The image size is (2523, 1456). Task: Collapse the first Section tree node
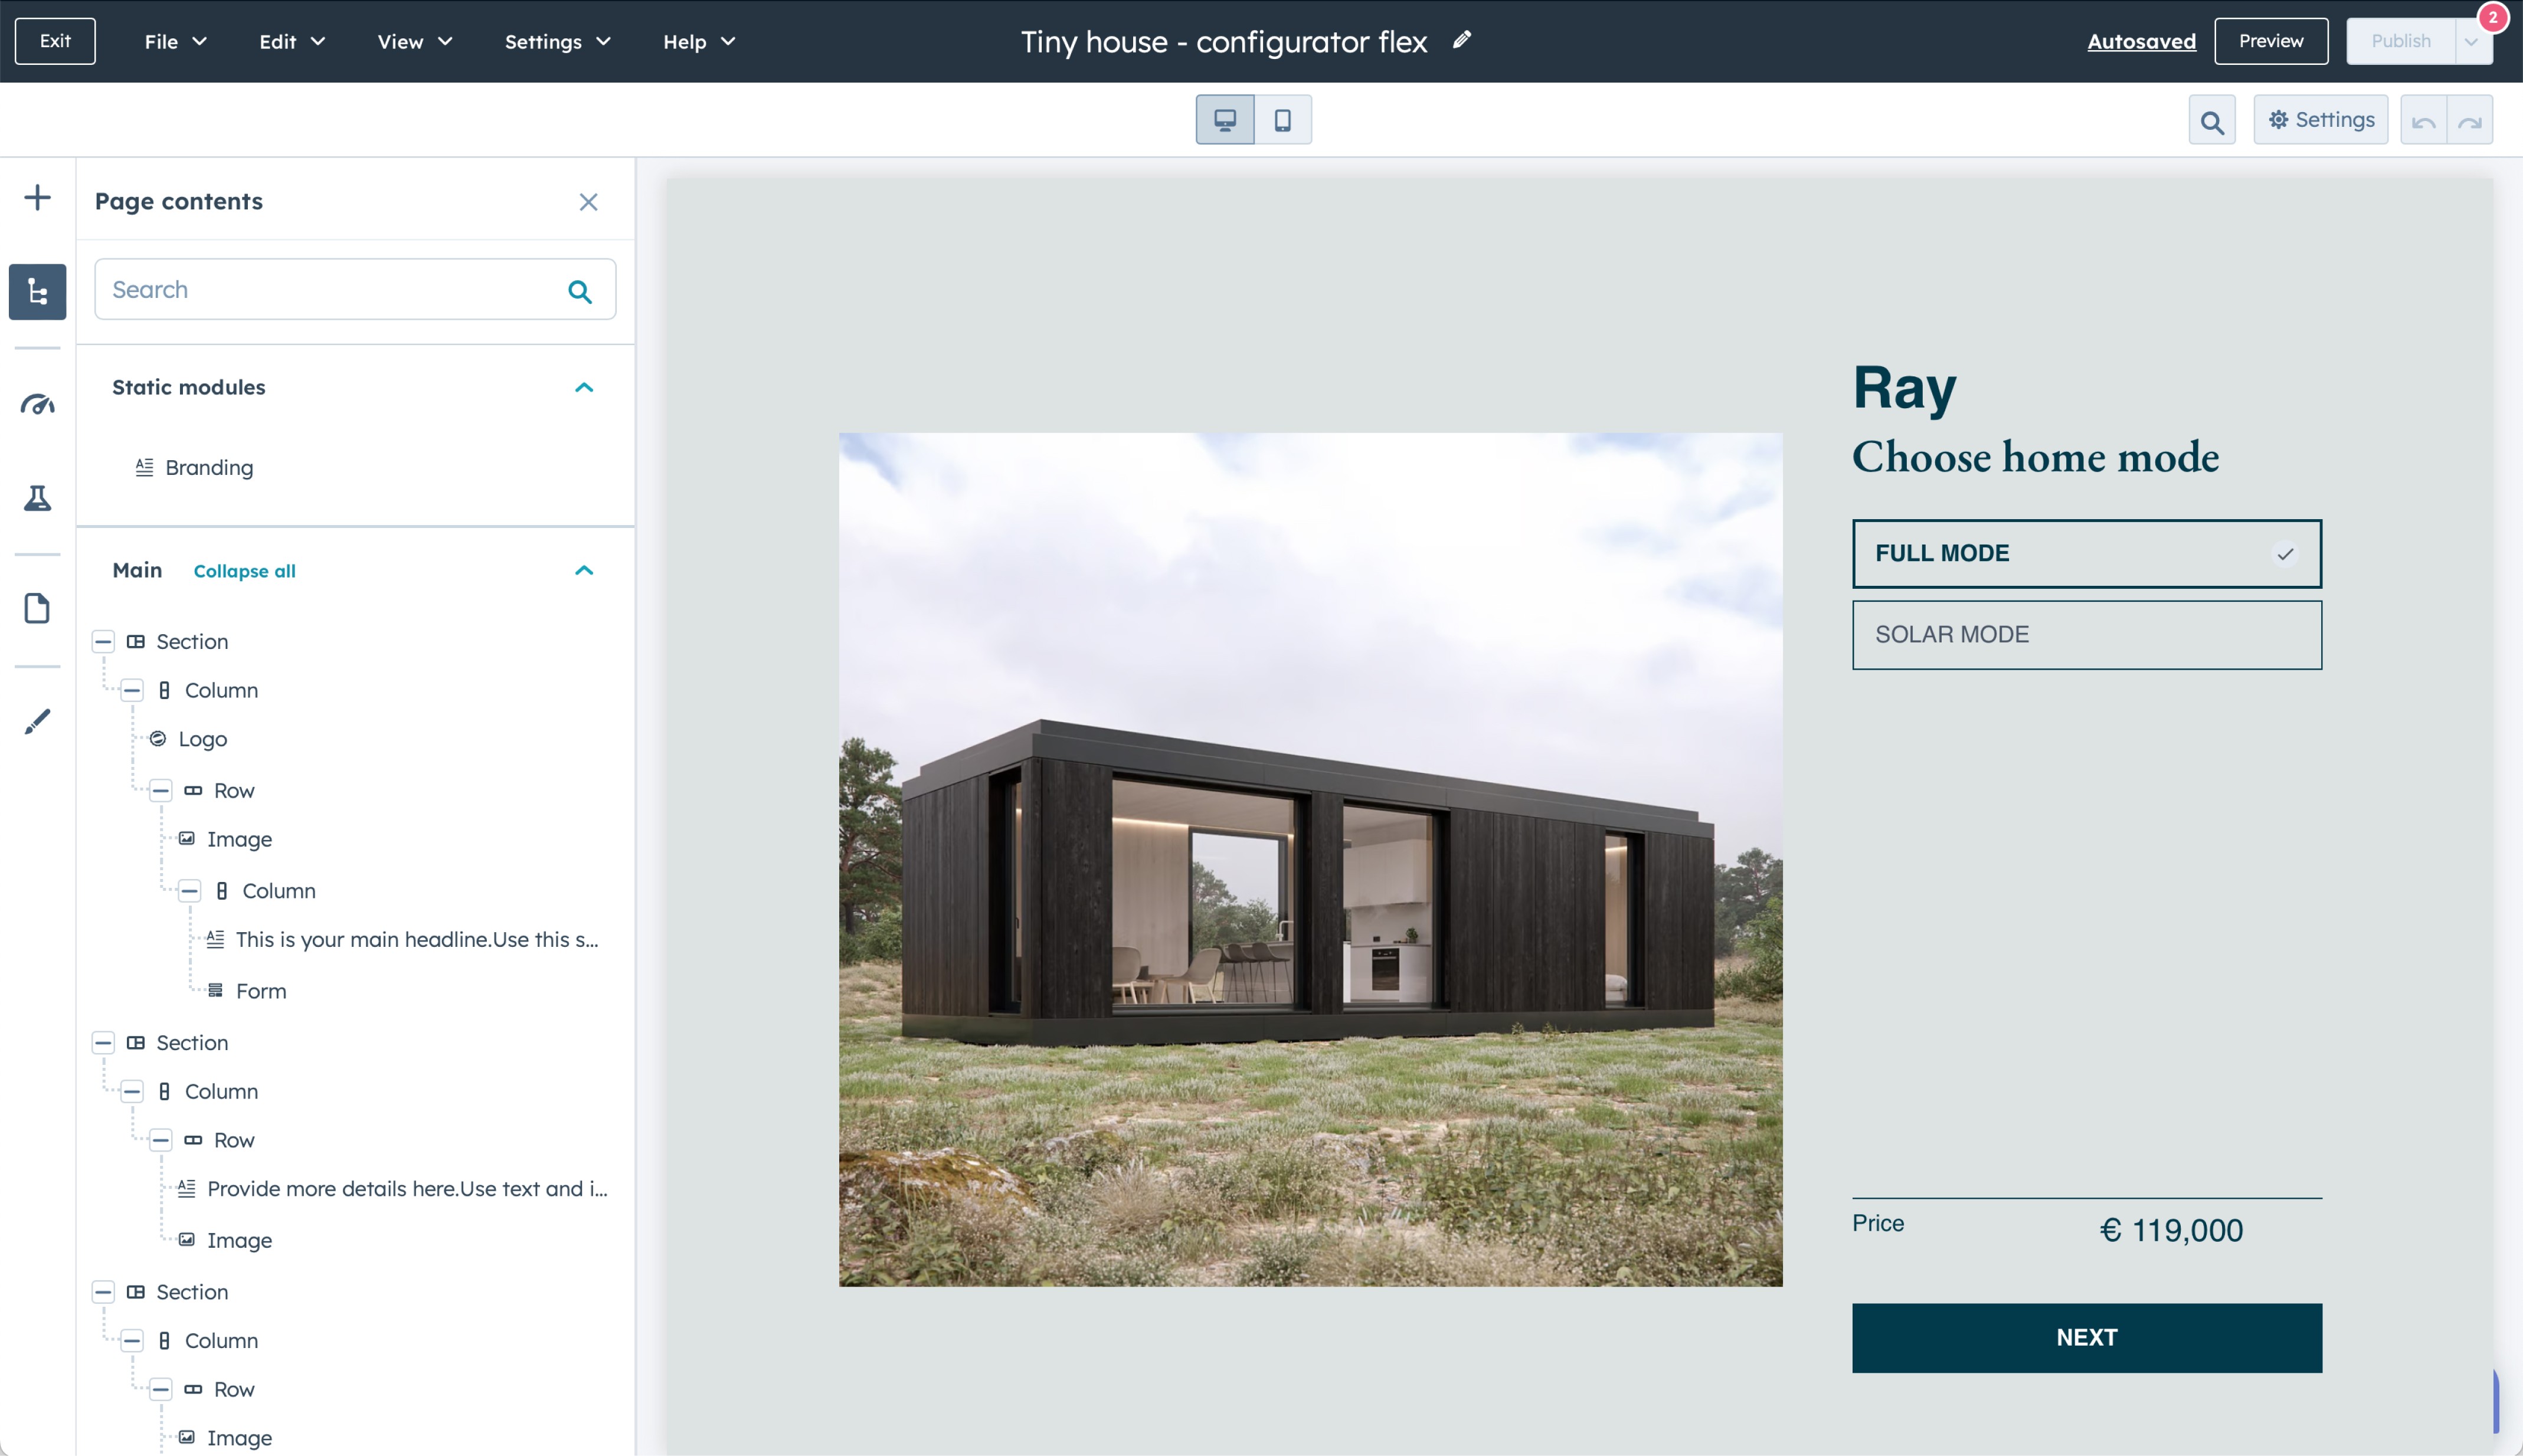point(103,642)
